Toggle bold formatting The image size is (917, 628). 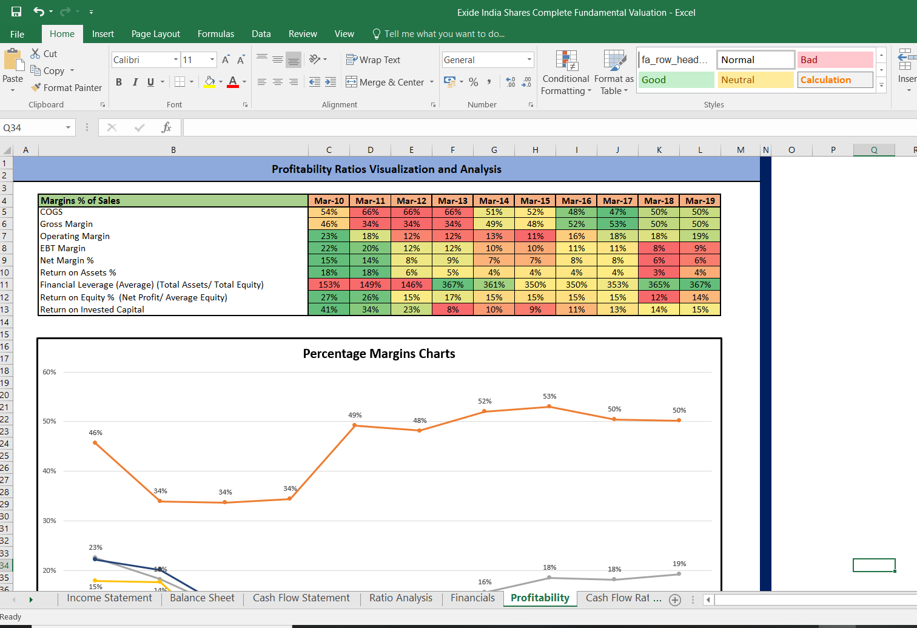[119, 82]
